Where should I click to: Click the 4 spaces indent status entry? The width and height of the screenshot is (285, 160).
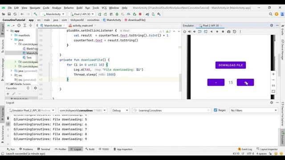point(261,154)
